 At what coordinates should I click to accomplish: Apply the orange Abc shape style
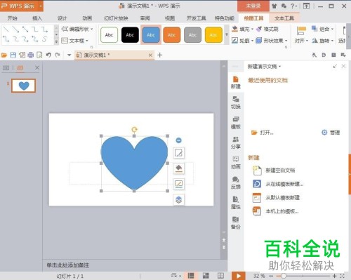click(x=172, y=35)
